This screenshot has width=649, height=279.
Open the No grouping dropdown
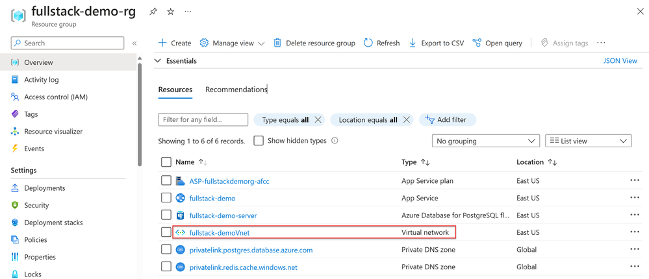point(485,141)
